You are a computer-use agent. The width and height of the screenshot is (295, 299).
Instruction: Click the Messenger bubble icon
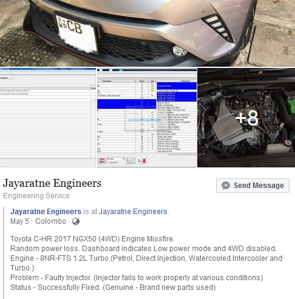226,186
